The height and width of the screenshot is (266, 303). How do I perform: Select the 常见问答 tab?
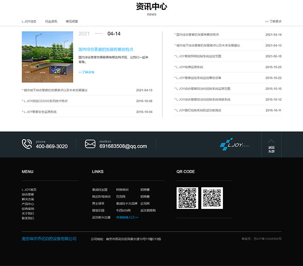pyautogui.click(x=72, y=21)
